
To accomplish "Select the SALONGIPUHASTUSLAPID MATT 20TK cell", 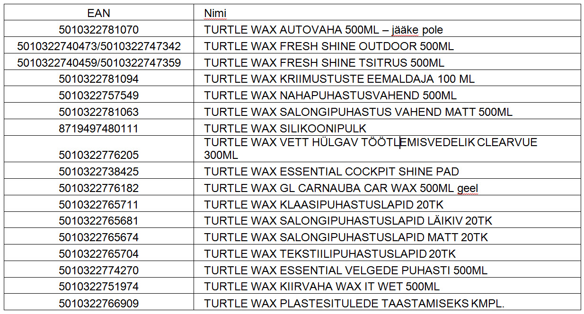I will [387, 237].
